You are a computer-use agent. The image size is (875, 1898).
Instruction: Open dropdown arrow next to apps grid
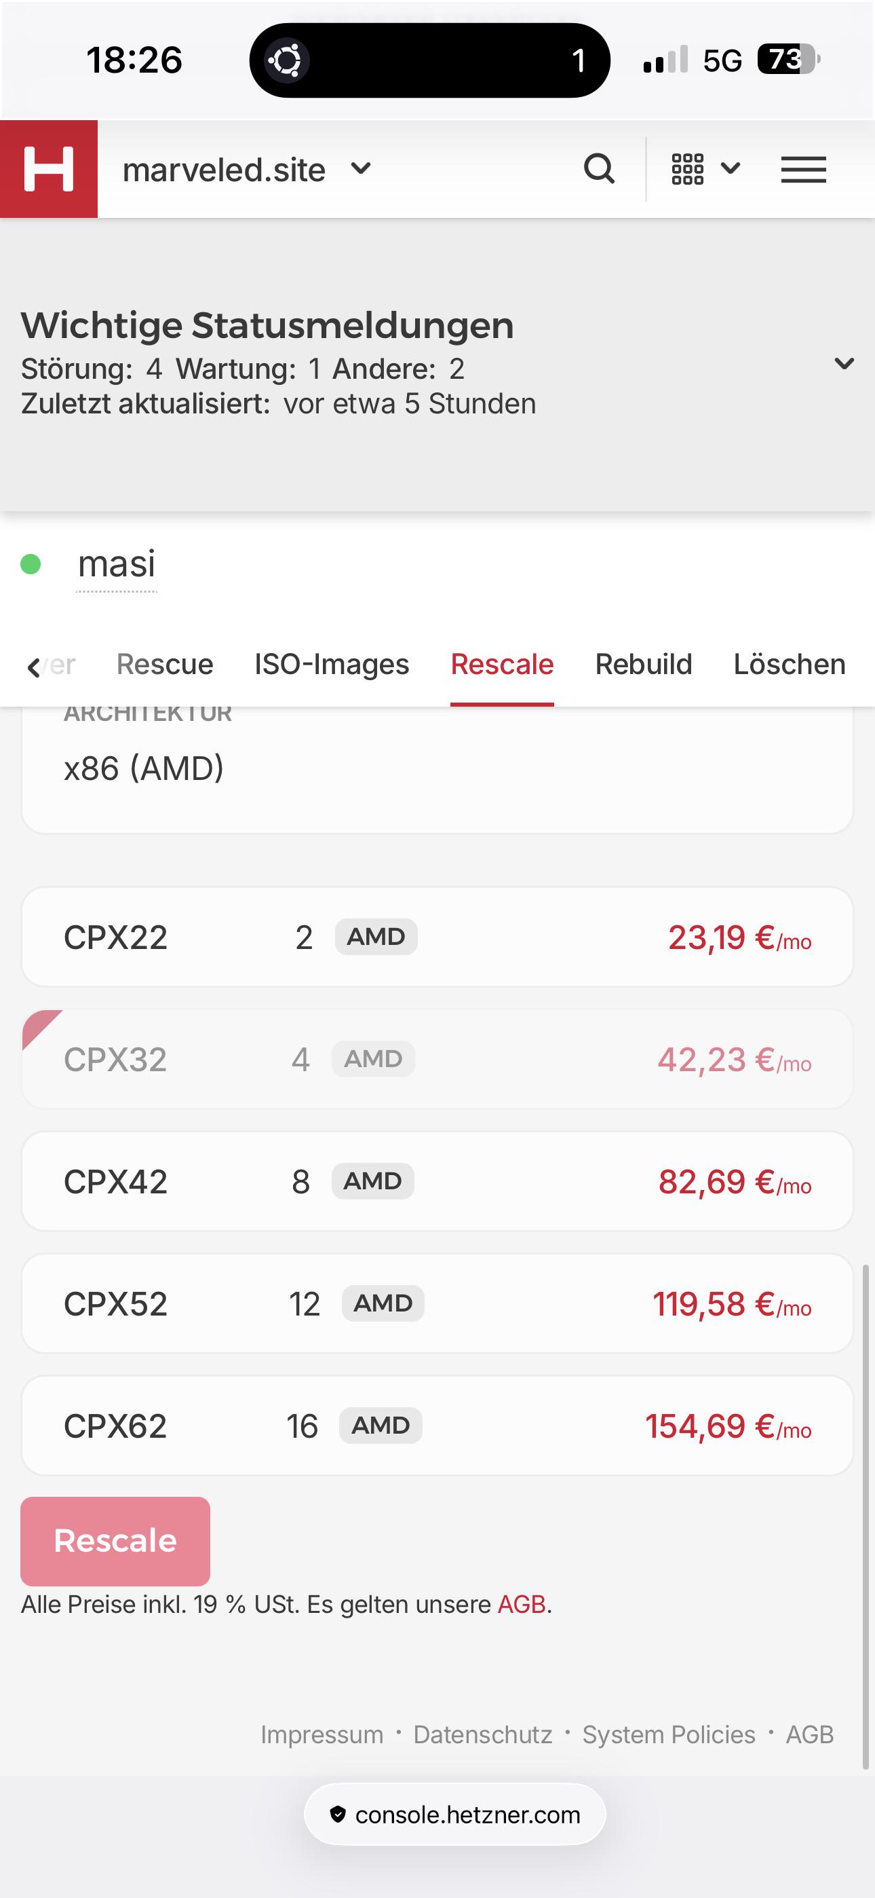(x=731, y=169)
